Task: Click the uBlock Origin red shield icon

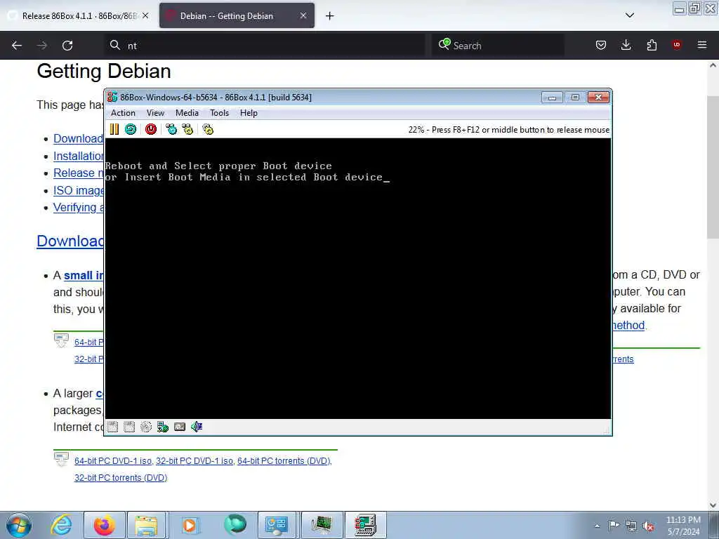Action: click(x=676, y=45)
